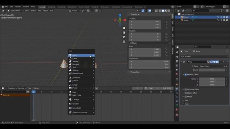Click timeline editor type clock icon
This screenshot has height=129, width=230.
pyautogui.click(x=3, y=88)
